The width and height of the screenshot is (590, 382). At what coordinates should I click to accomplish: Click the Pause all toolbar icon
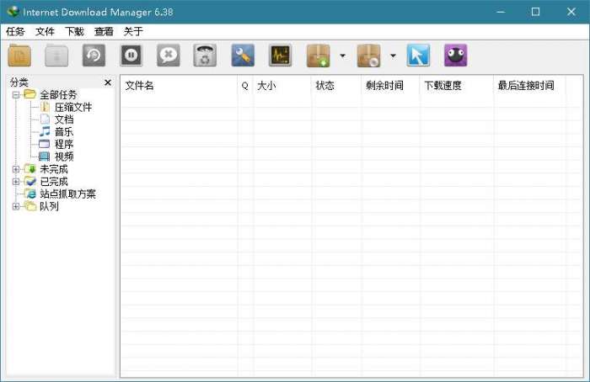tap(131, 56)
